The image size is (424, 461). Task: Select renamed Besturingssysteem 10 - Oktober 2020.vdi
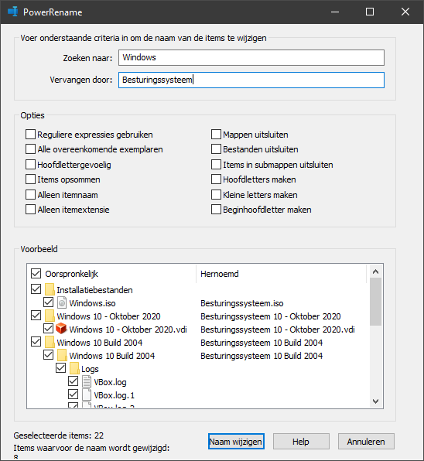[278, 330]
